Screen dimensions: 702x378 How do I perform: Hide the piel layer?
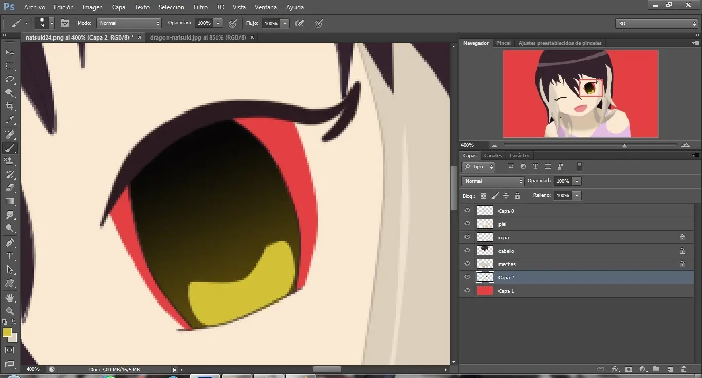467,224
